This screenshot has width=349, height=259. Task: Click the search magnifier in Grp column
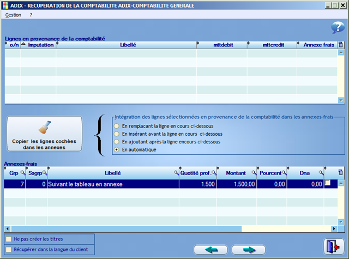pos(23,173)
